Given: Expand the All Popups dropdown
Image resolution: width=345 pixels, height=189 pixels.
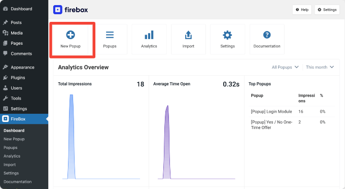Looking at the screenshot, I should click(285, 67).
